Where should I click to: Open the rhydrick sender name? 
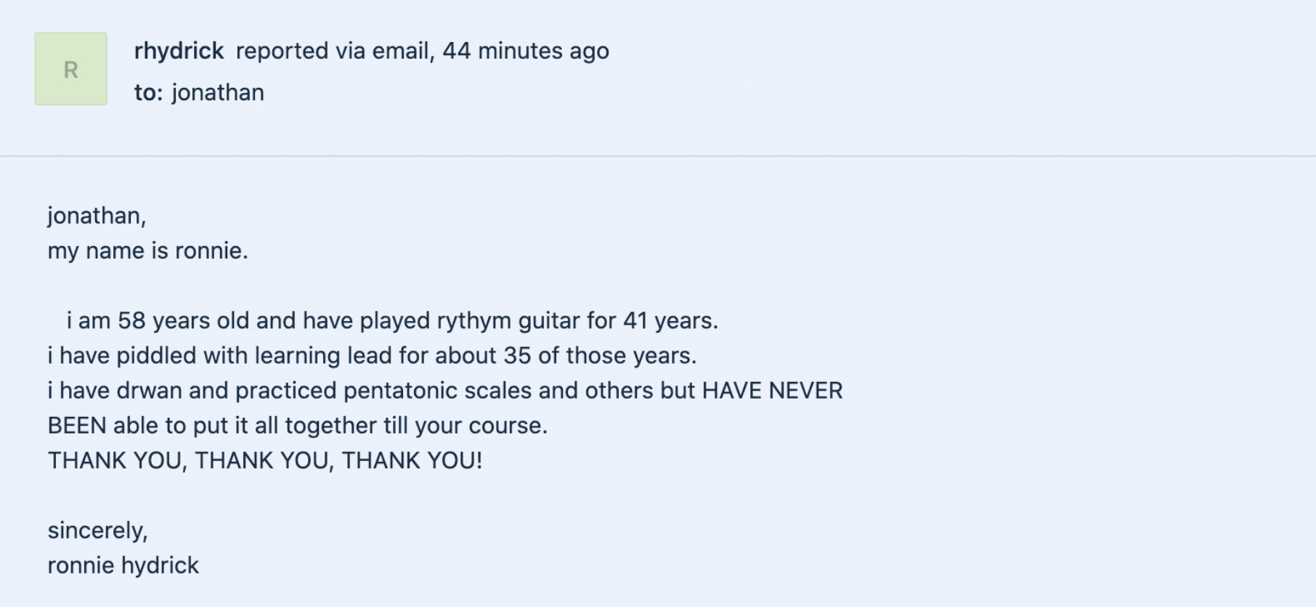tap(179, 51)
